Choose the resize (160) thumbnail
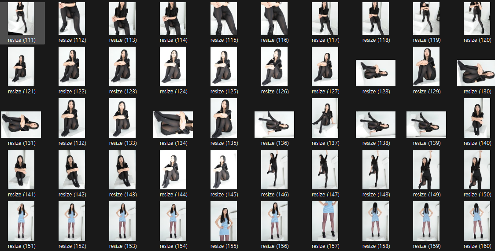The image size is (495, 251). [477, 221]
